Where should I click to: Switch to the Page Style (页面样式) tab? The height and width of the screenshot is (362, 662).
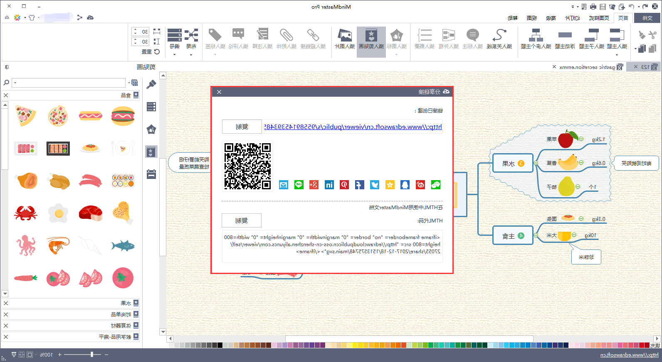599,18
